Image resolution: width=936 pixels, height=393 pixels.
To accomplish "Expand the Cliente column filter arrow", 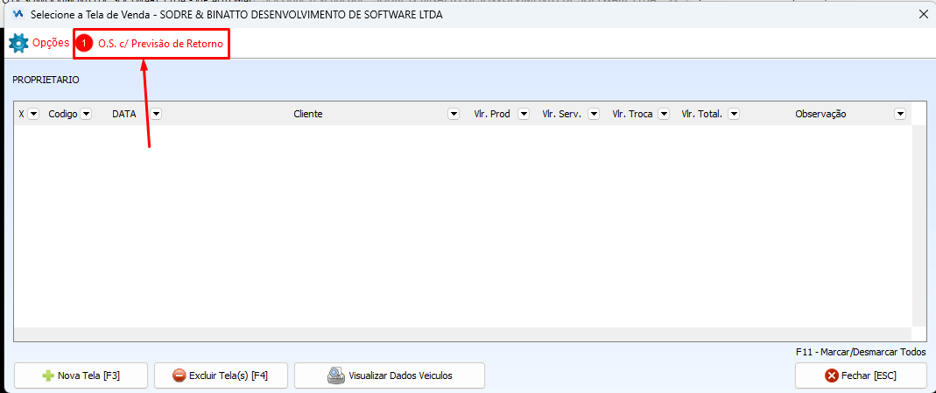I will (x=454, y=114).
